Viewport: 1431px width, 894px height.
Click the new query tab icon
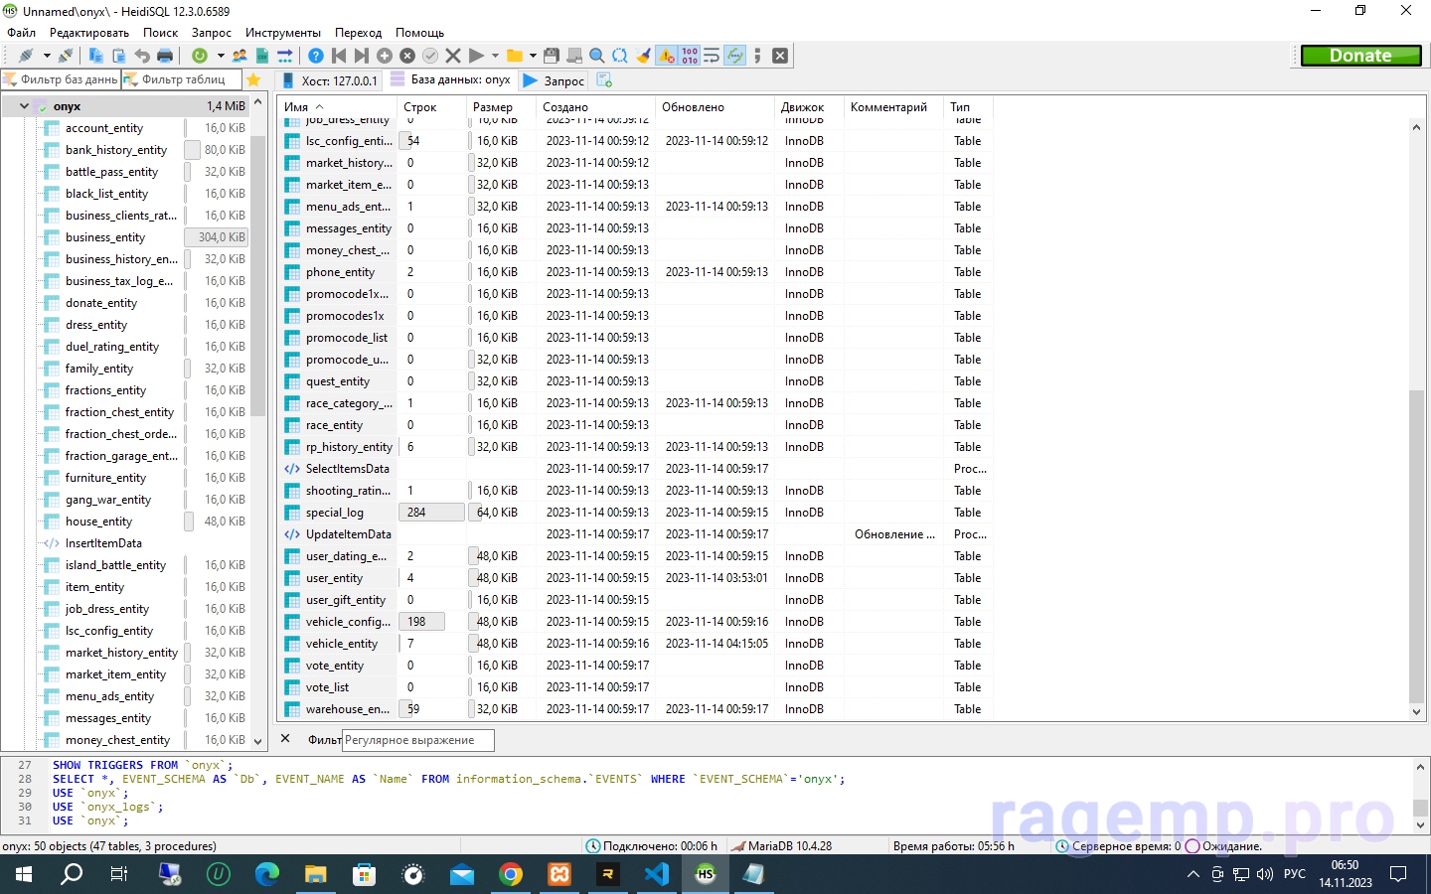(x=604, y=79)
